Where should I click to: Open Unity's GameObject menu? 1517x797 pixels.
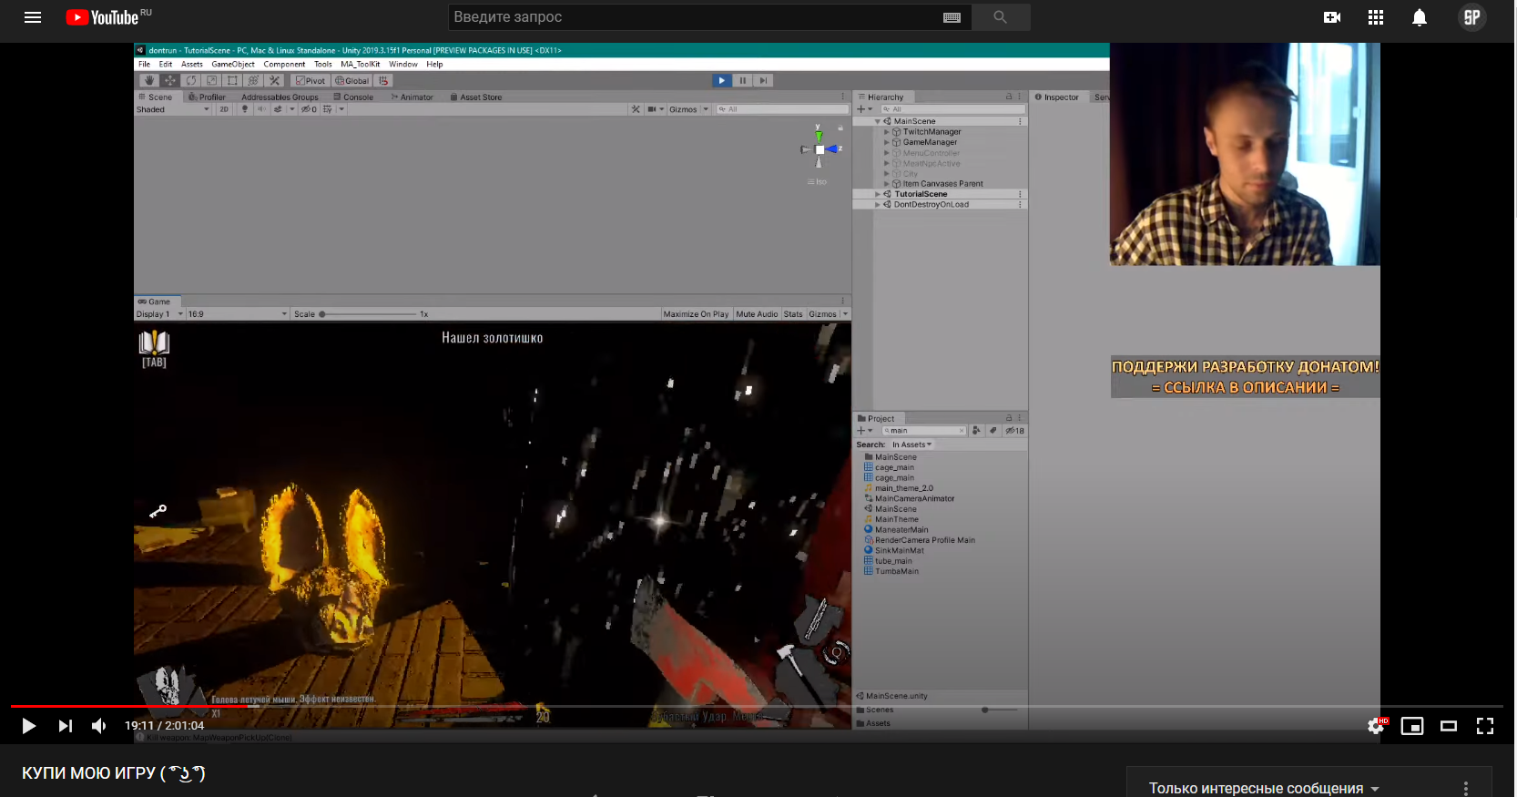click(x=233, y=64)
